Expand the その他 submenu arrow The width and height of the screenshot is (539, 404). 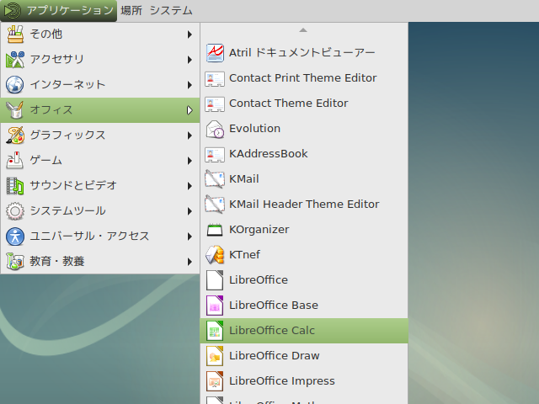tap(189, 35)
